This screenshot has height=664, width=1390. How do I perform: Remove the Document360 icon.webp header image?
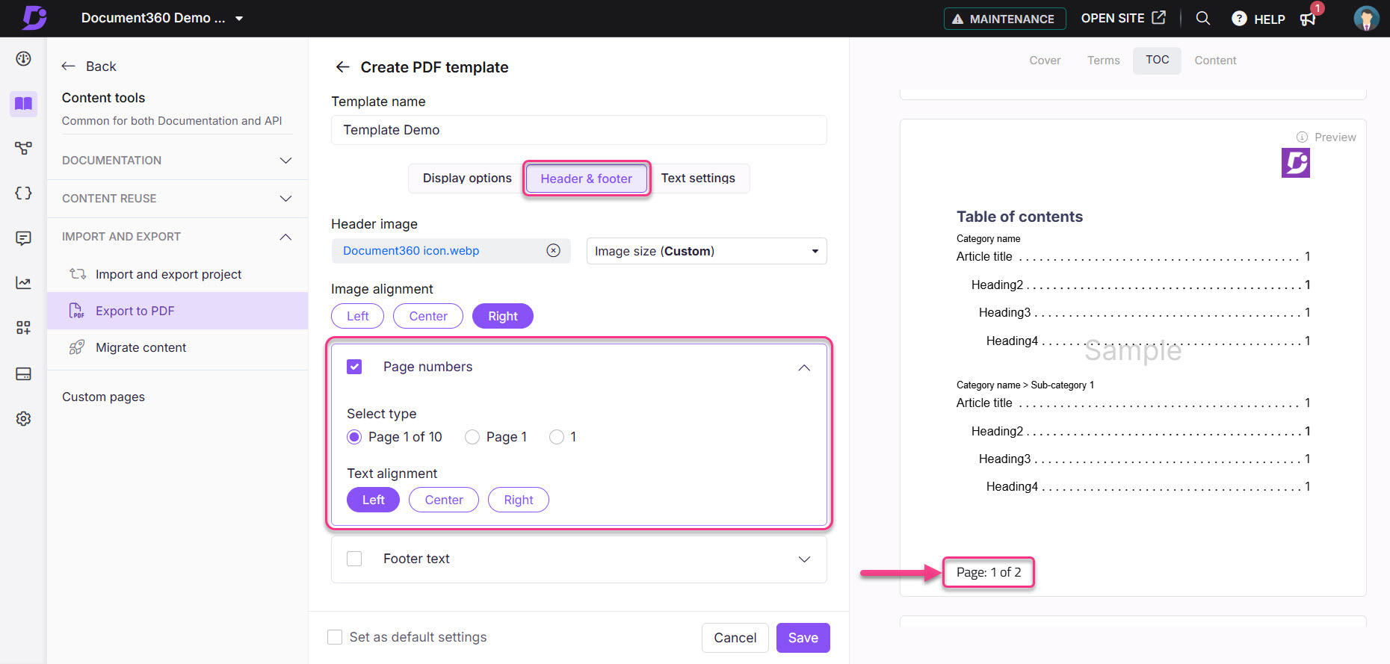553,251
